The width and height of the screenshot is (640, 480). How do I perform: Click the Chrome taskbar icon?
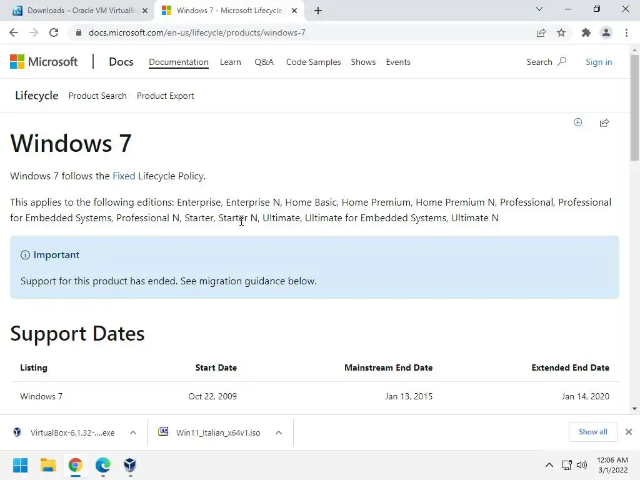(x=76, y=465)
